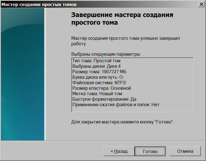Go back with the "< Назад" button
The width and height of the screenshot is (206, 161).
tap(119, 151)
